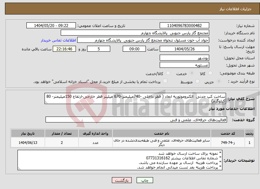Image resolution: width=260 pixels, height=189 pixels.
Task: Click the نام دستگاه خریدار field
Action: (135, 33)
